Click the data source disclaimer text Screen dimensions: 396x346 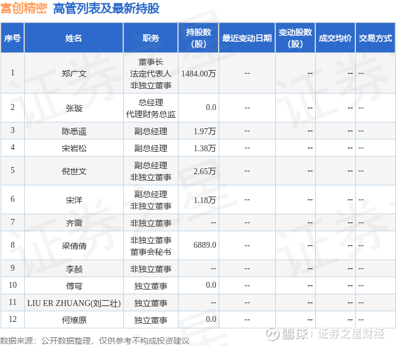[x=95, y=341]
